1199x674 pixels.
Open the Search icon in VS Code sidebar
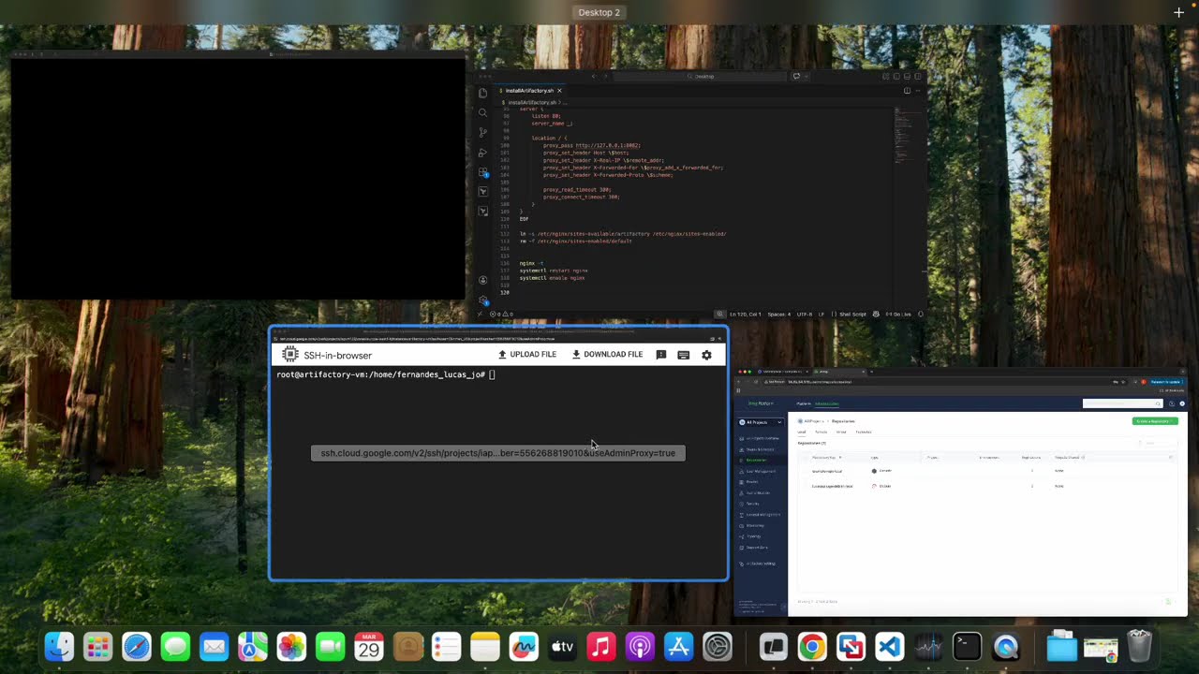click(482, 112)
